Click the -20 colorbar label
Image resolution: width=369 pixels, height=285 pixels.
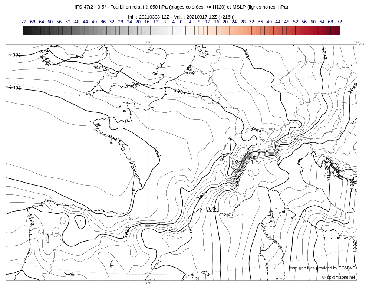(137, 22)
